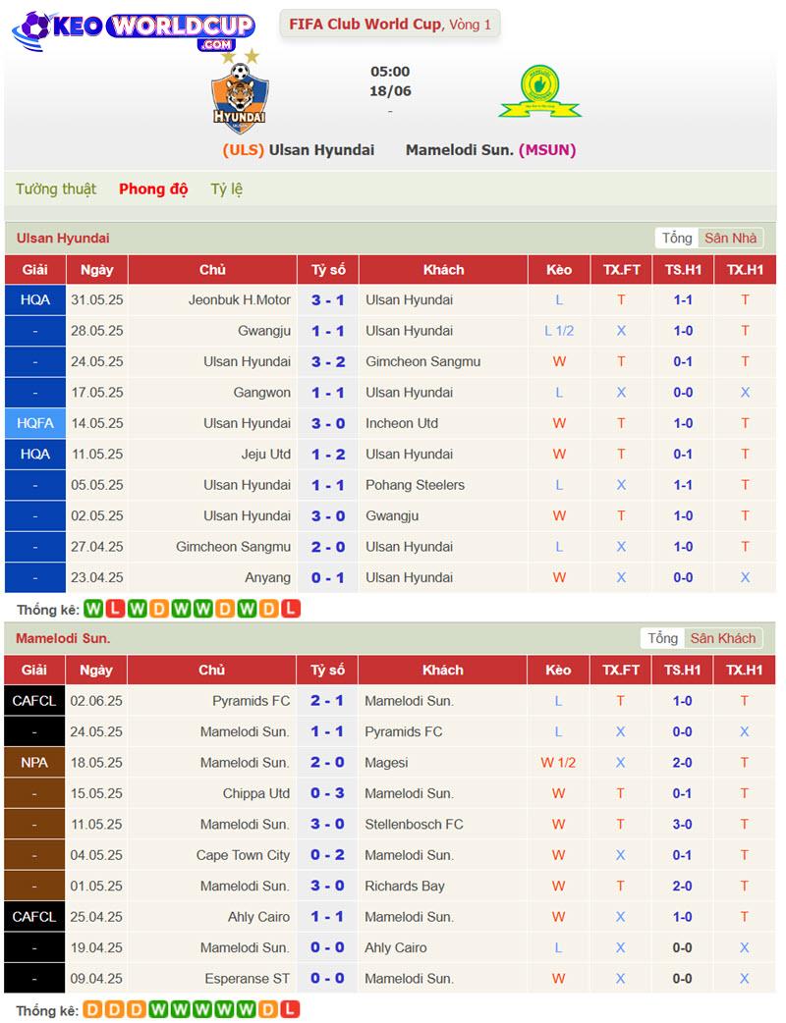Click last L badge in Mamelodi Thống kê

point(290,1010)
